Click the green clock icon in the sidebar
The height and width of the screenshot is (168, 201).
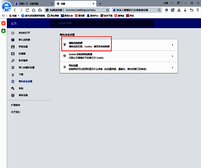pos(3,31)
